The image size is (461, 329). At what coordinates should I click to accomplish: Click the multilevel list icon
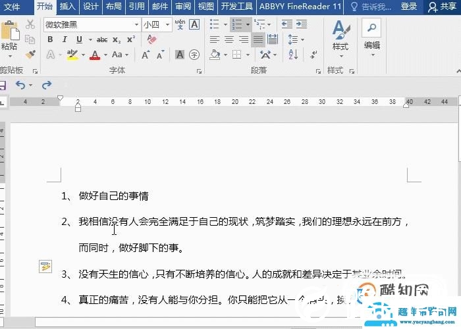click(259, 24)
